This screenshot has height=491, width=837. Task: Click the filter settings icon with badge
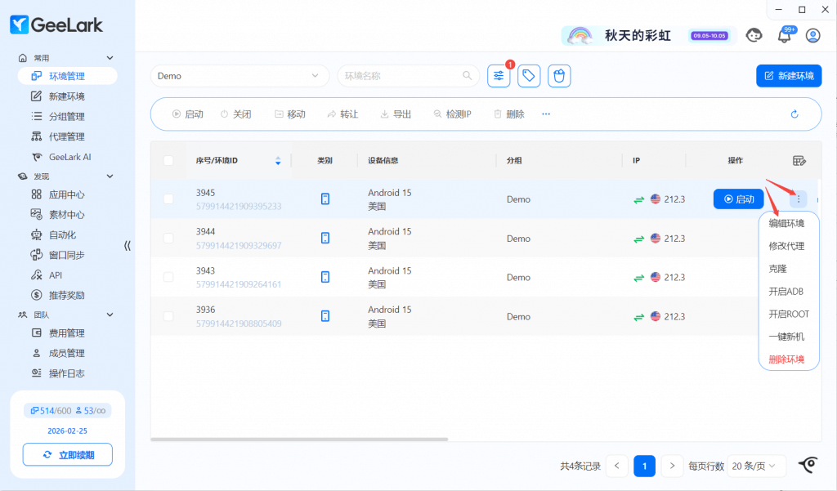click(x=499, y=76)
